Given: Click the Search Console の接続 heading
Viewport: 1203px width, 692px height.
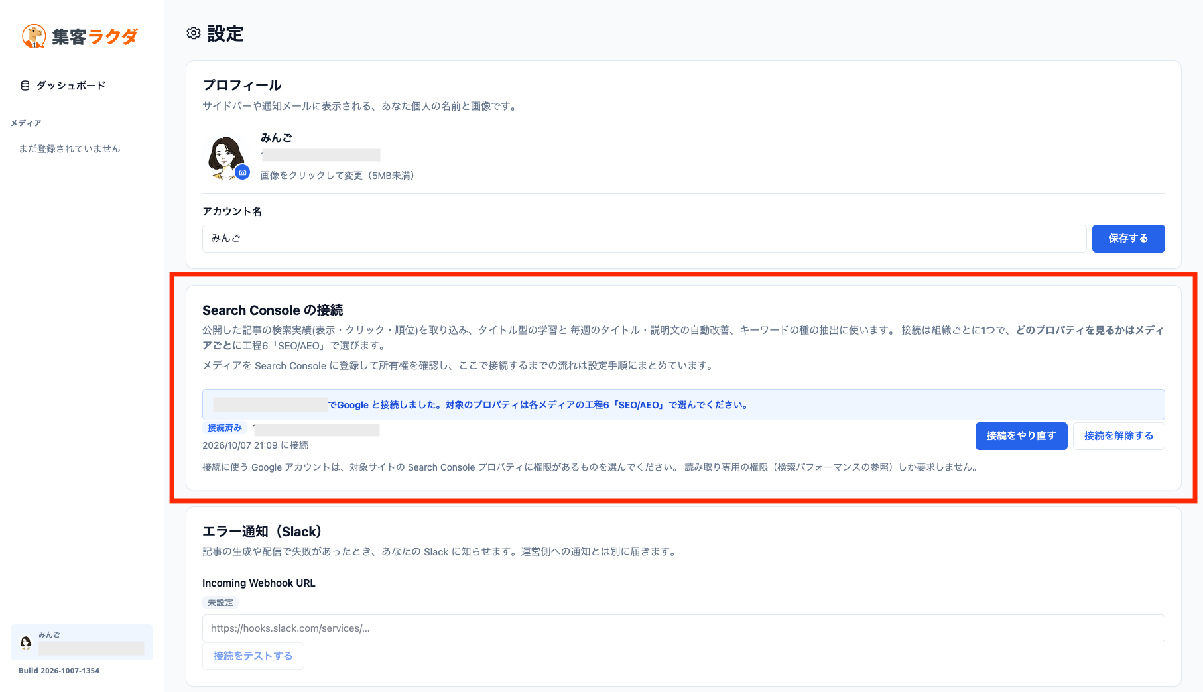Looking at the screenshot, I should [273, 310].
